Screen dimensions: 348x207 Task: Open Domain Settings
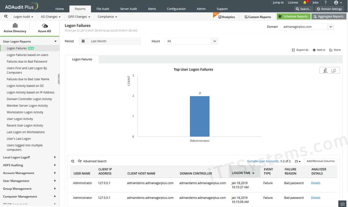point(329,9)
